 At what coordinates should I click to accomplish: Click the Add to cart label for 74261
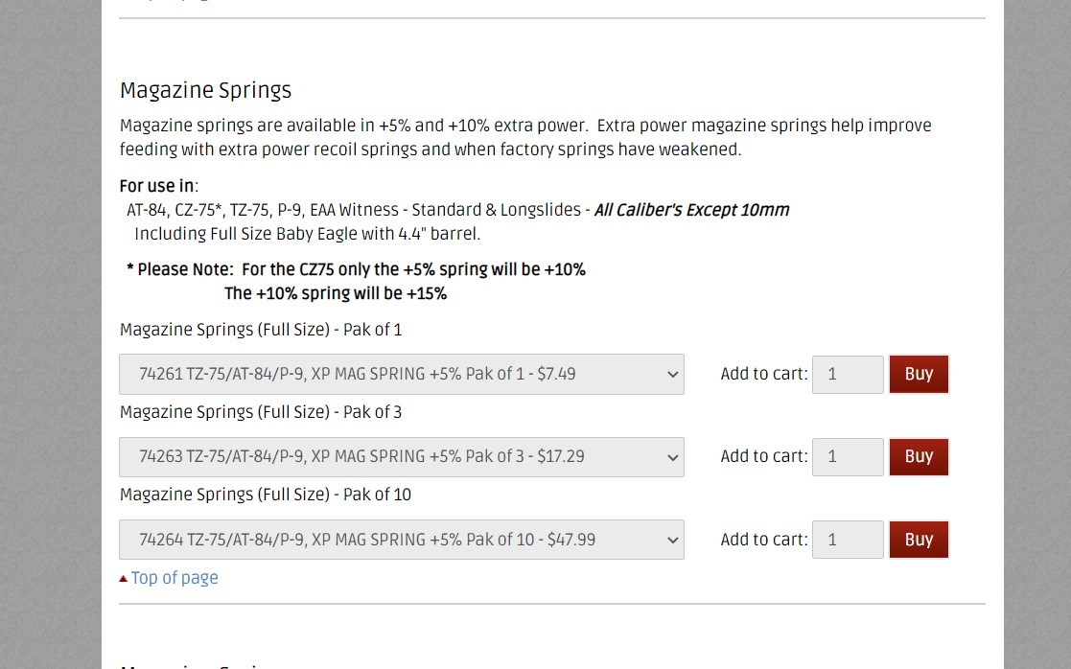click(763, 374)
